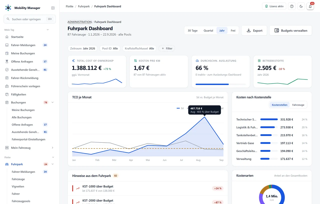Open the Auslastungs-Dashboard link

[x=225, y=74]
